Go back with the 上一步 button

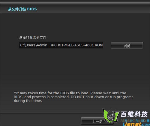coord(97,121)
